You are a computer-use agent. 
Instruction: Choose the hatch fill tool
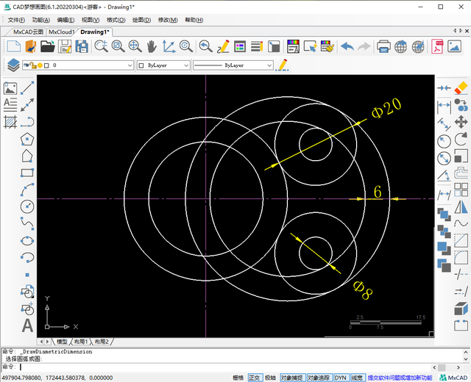click(10, 121)
